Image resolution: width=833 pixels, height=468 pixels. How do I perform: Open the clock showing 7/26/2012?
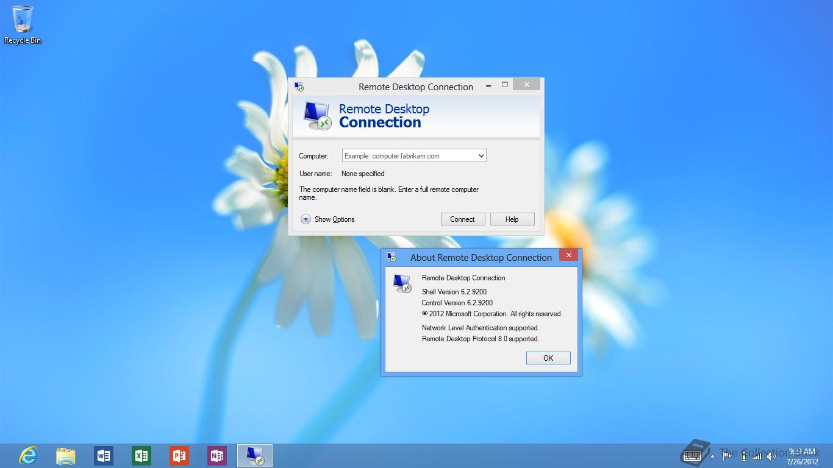coord(802,456)
